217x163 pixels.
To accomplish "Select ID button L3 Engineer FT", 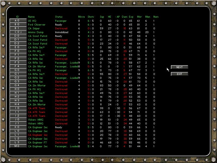I will point(18,142).
